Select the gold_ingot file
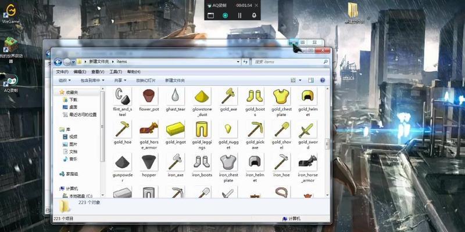The height and width of the screenshot is (232, 465). [x=176, y=129]
